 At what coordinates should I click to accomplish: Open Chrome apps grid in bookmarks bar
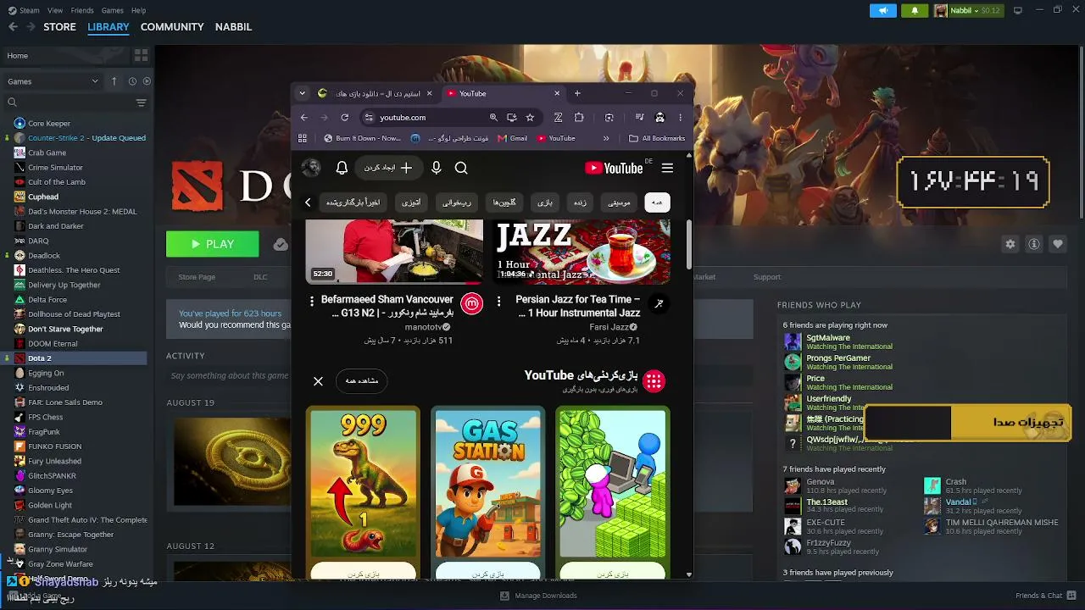303,138
